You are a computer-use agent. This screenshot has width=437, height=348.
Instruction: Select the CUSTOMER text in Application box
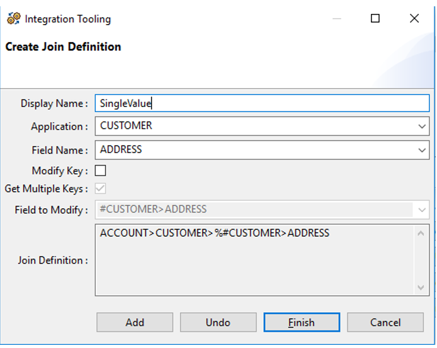127,126
